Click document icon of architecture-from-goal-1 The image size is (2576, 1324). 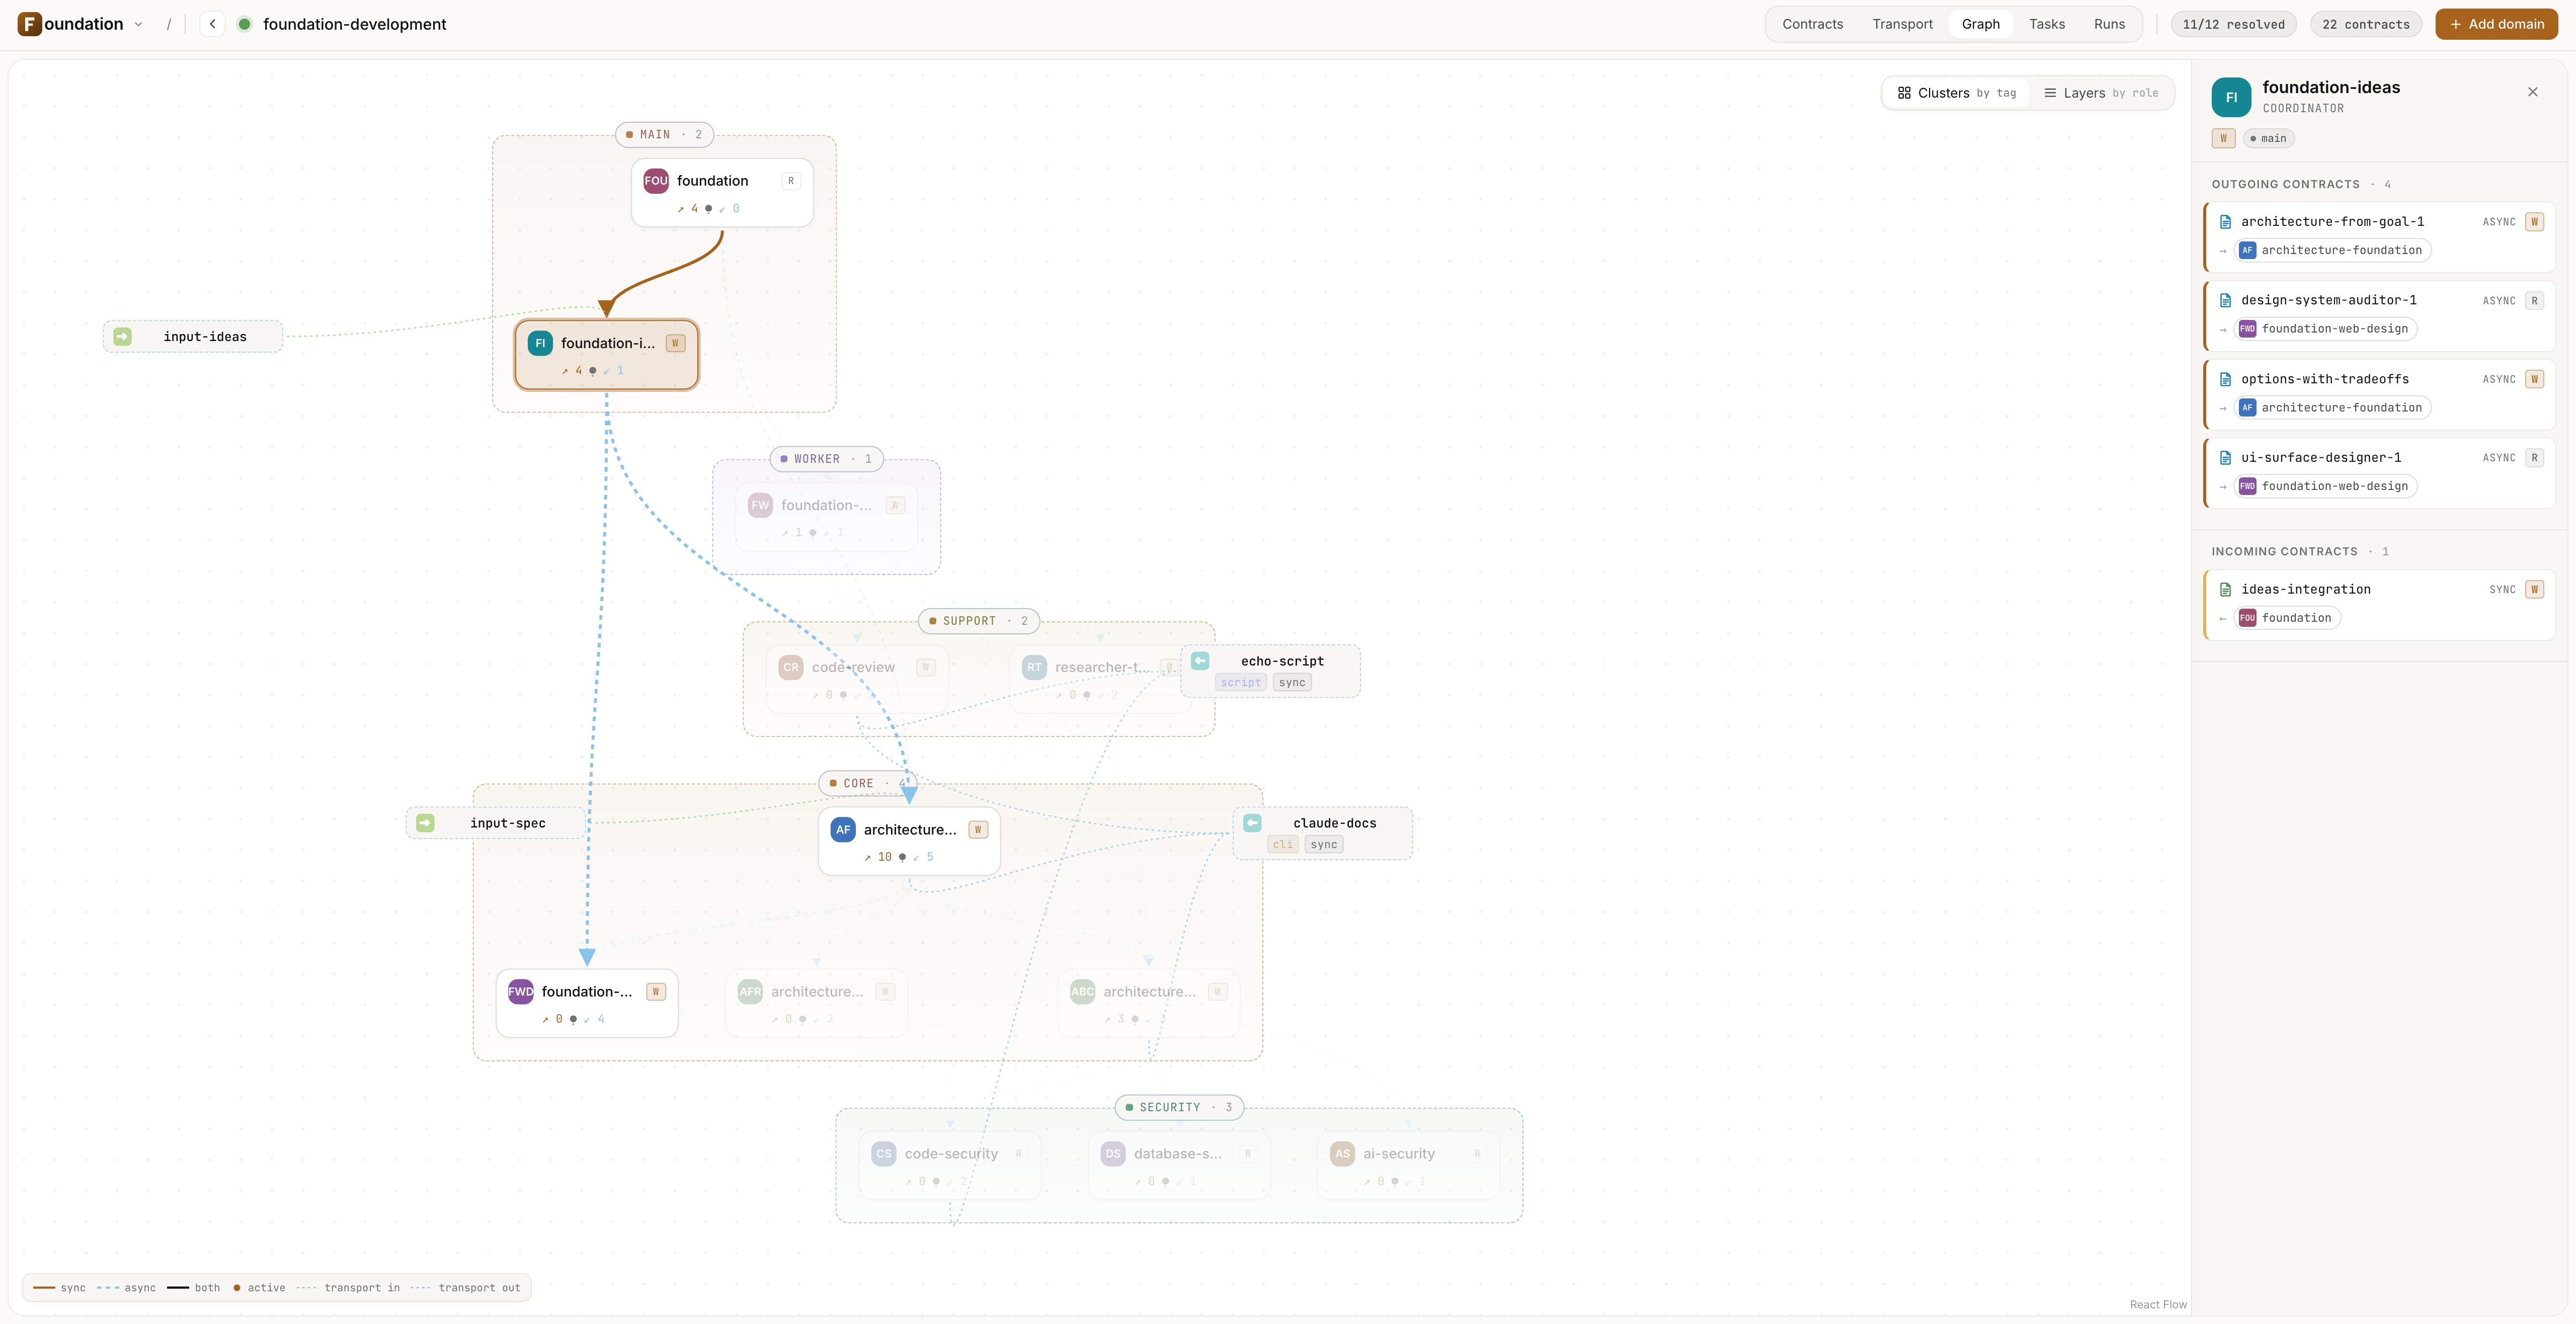(x=2225, y=222)
